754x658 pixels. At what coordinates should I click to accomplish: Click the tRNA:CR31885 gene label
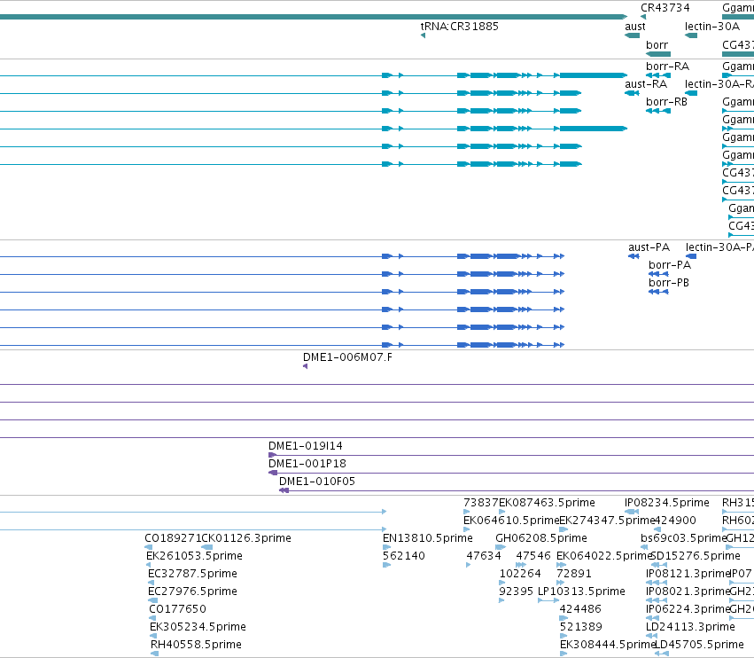point(459,27)
